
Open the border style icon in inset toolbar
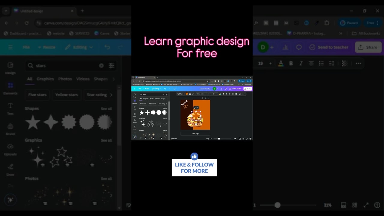(x=190, y=94)
